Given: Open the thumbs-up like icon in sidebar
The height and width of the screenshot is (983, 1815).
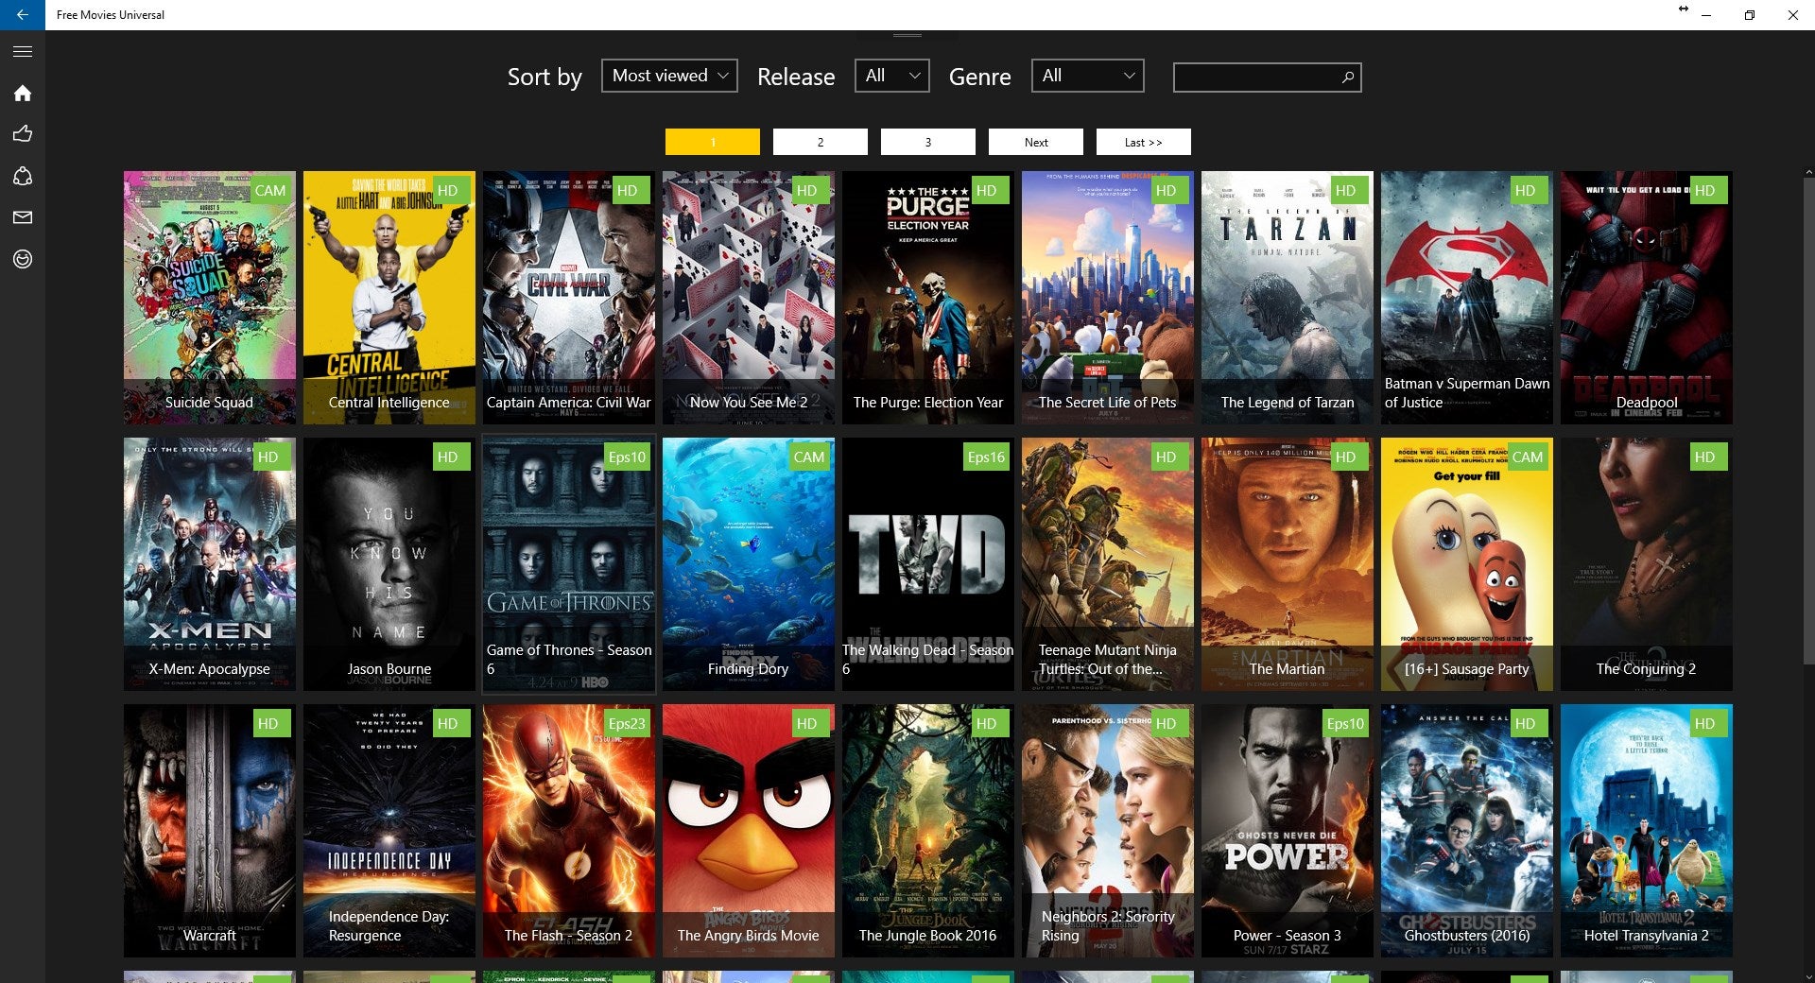Looking at the screenshot, I should pyautogui.click(x=23, y=134).
